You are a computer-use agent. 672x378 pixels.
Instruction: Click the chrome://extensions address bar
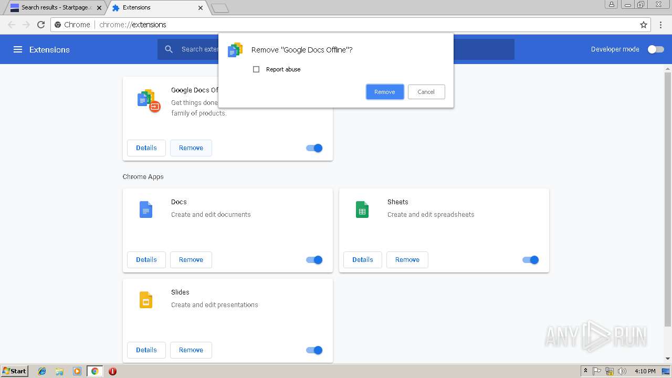pyautogui.click(x=351, y=25)
